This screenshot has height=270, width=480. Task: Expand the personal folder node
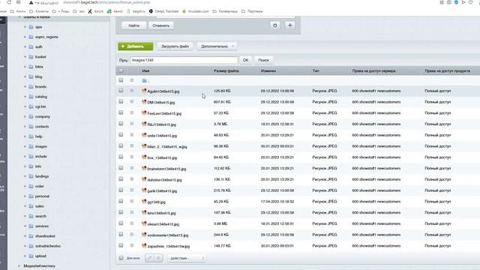pyautogui.click(x=25, y=196)
